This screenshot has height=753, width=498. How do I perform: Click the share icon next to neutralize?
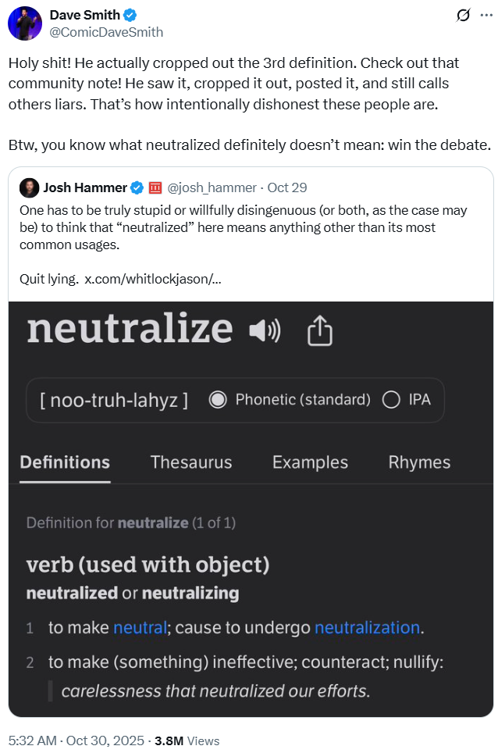pyautogui.click(x=319, y=331)
